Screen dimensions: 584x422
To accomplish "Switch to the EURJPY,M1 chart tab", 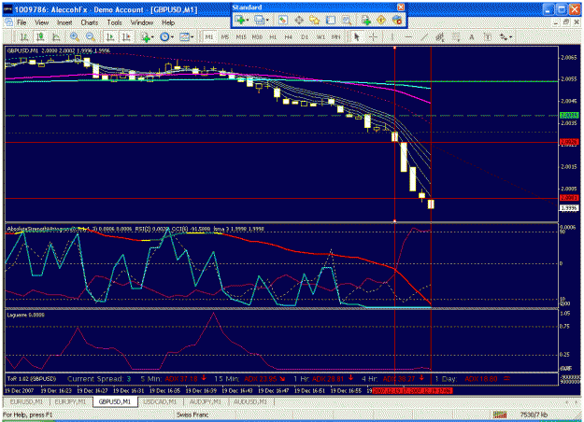I will click(70, 401).
